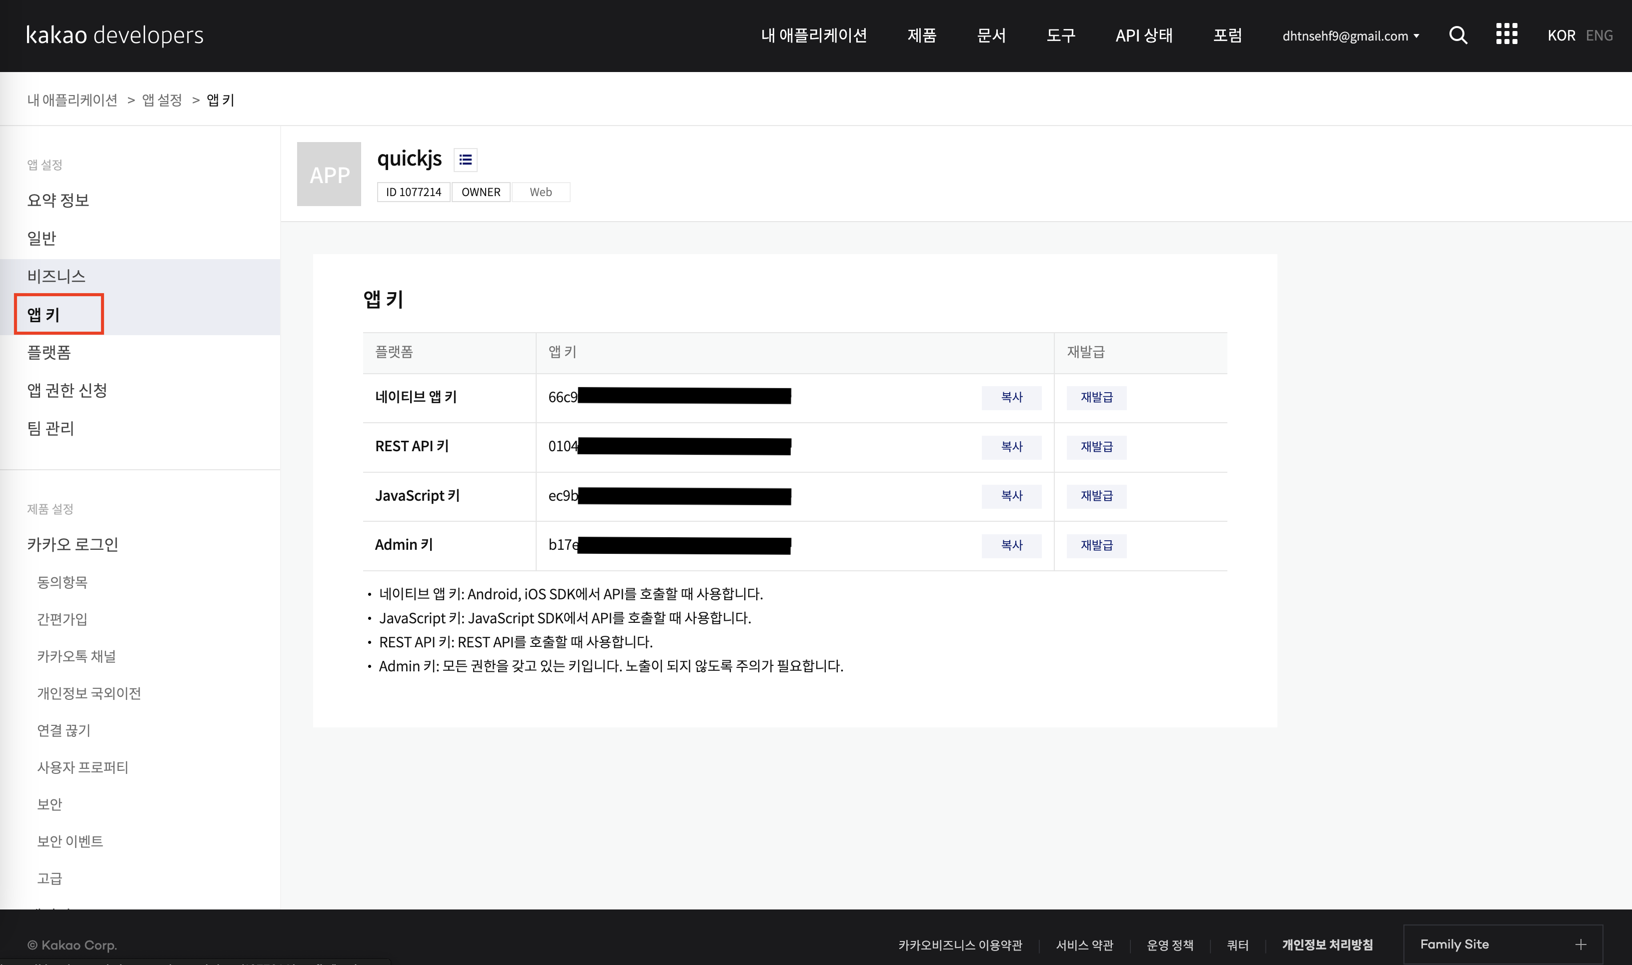
Task: Reissue the 네이티브 앱 키 with 재발급
Action: click(x=1096, y=397)
